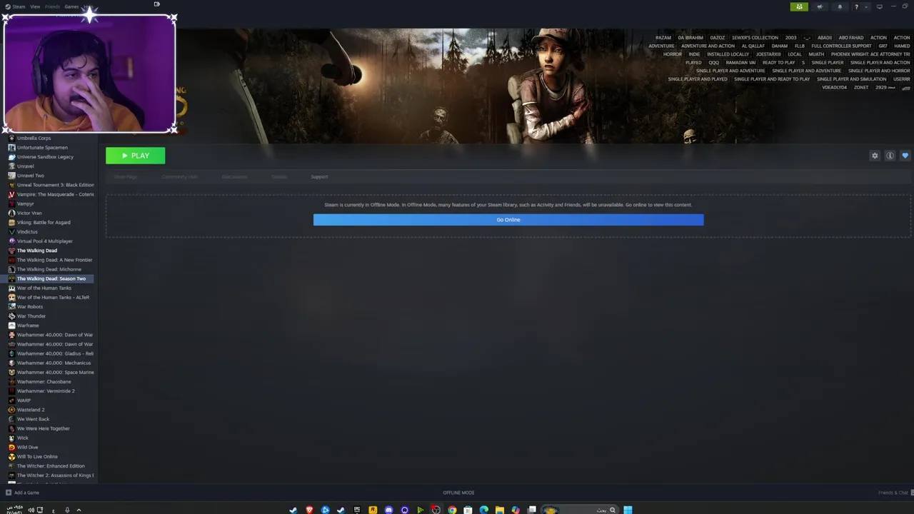
Task: Click the Windows Start button
Action: pyautogui.click(x=628, y=510)
